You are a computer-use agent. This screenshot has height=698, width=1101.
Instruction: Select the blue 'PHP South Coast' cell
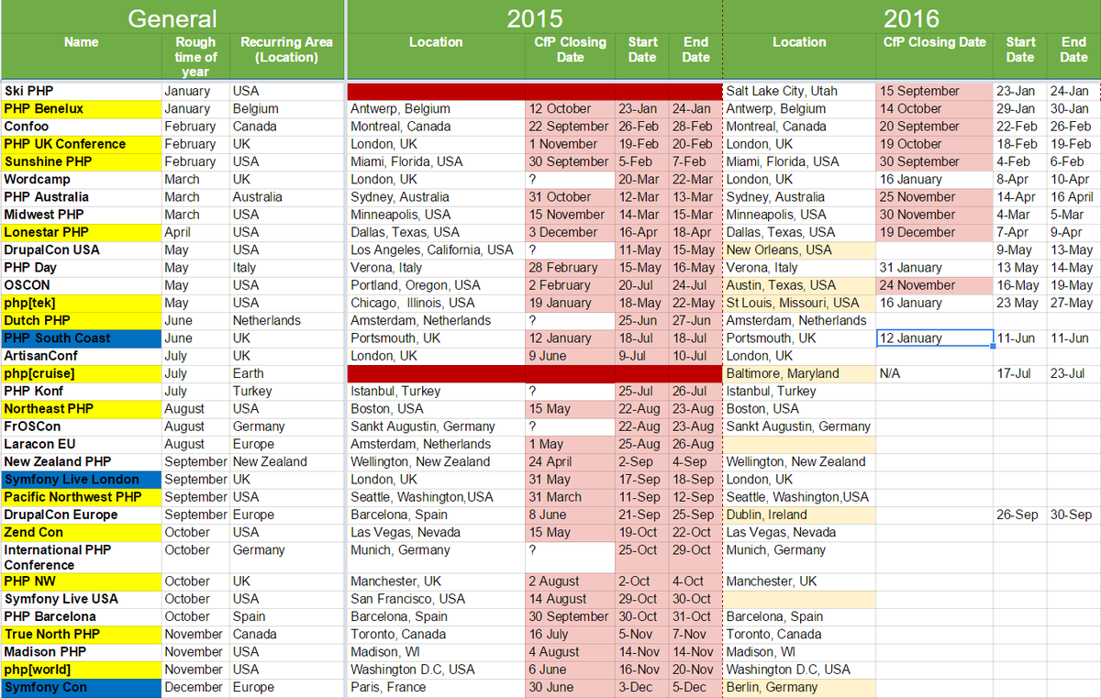82,338
